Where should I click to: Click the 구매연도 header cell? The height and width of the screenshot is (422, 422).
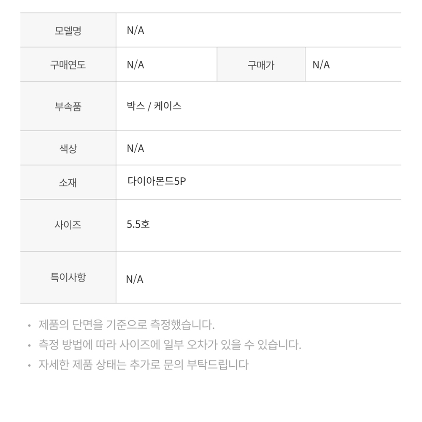68,65
